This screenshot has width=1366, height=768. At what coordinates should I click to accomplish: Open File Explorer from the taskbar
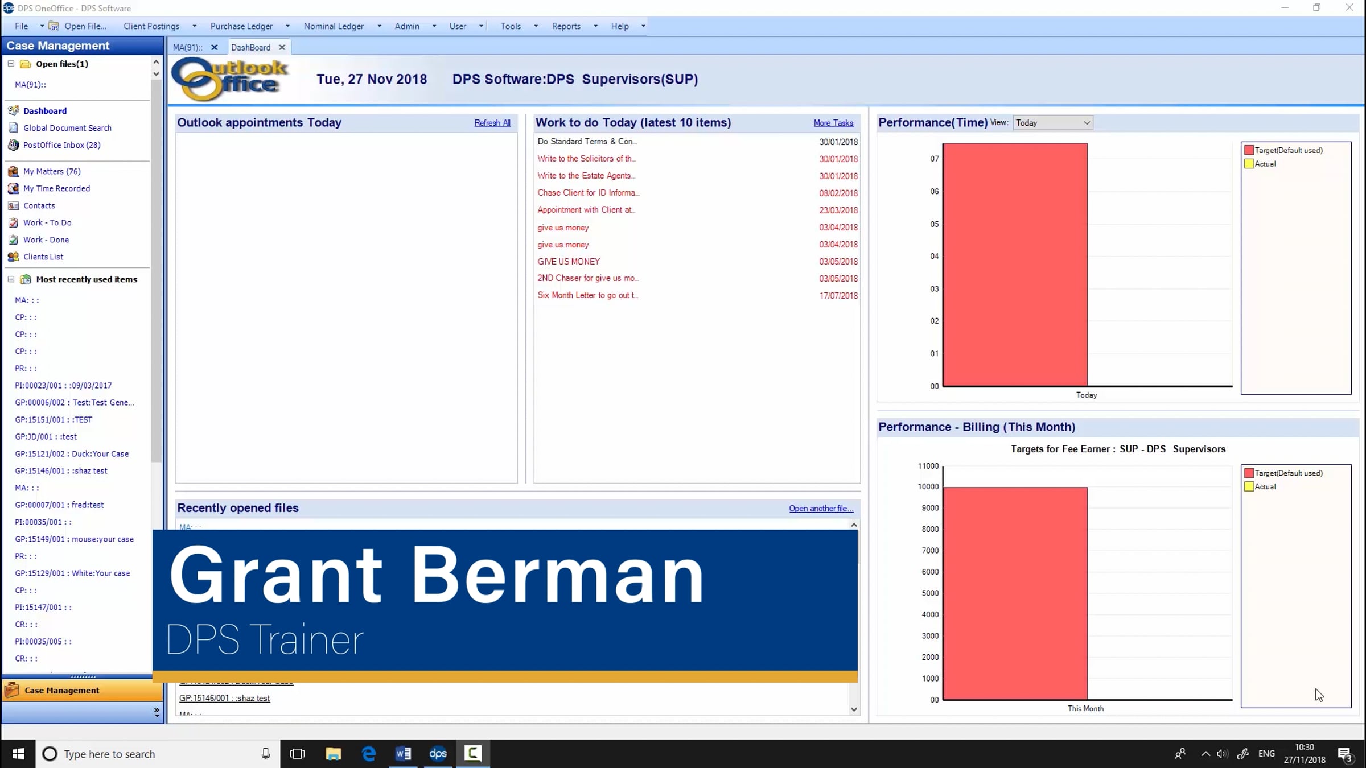333,754
